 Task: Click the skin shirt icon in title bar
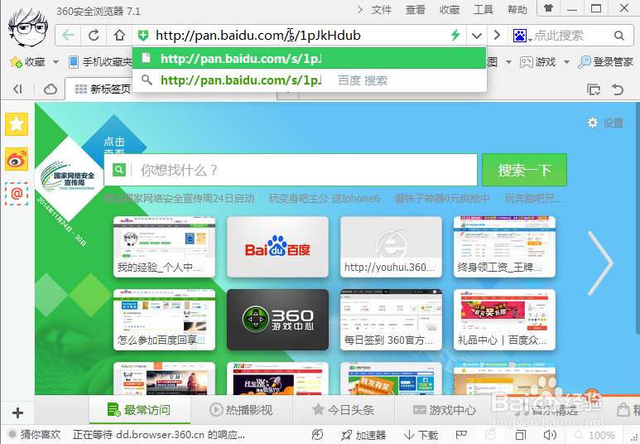[x=549, y=8]
